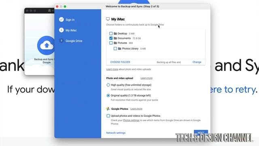Open Learn more about photo and video uploads
The height and width of the screenshot is (146, 259).
point(112,69)
